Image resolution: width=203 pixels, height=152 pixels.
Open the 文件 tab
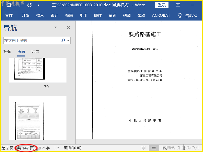tap(9, 15)
